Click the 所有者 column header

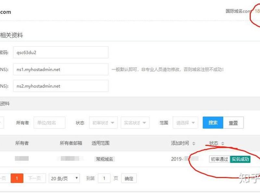point(22,143)
